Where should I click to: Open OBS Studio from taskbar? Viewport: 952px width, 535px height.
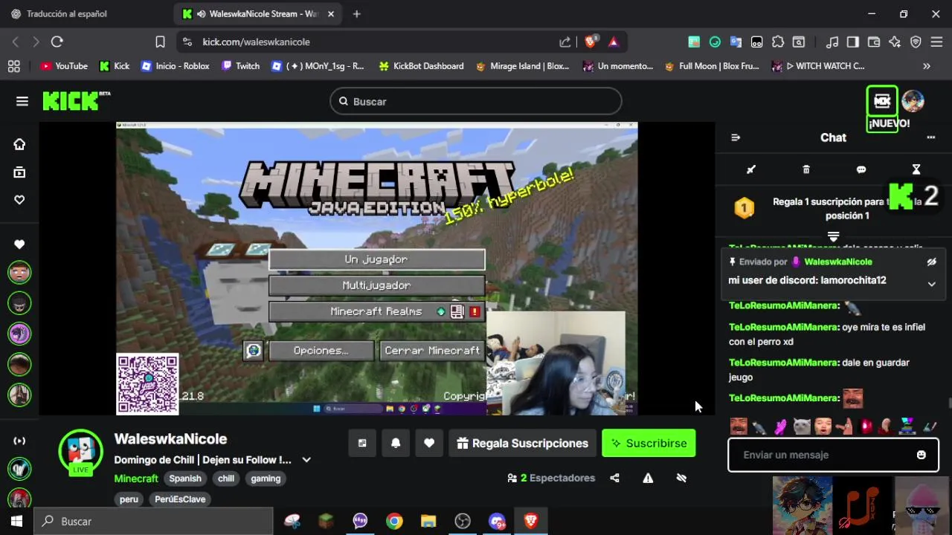point(463,522)
